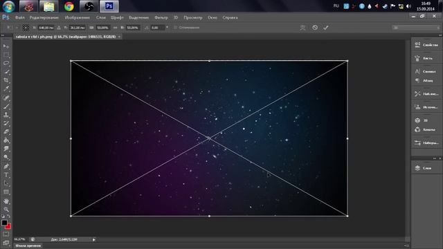Select the Path Selection tool
Viewport: 443px width, 249px height.
tap(6, 183)
